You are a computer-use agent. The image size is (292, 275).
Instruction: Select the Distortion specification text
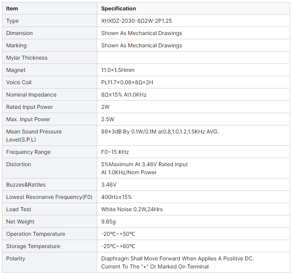click(x=144, y=168)
